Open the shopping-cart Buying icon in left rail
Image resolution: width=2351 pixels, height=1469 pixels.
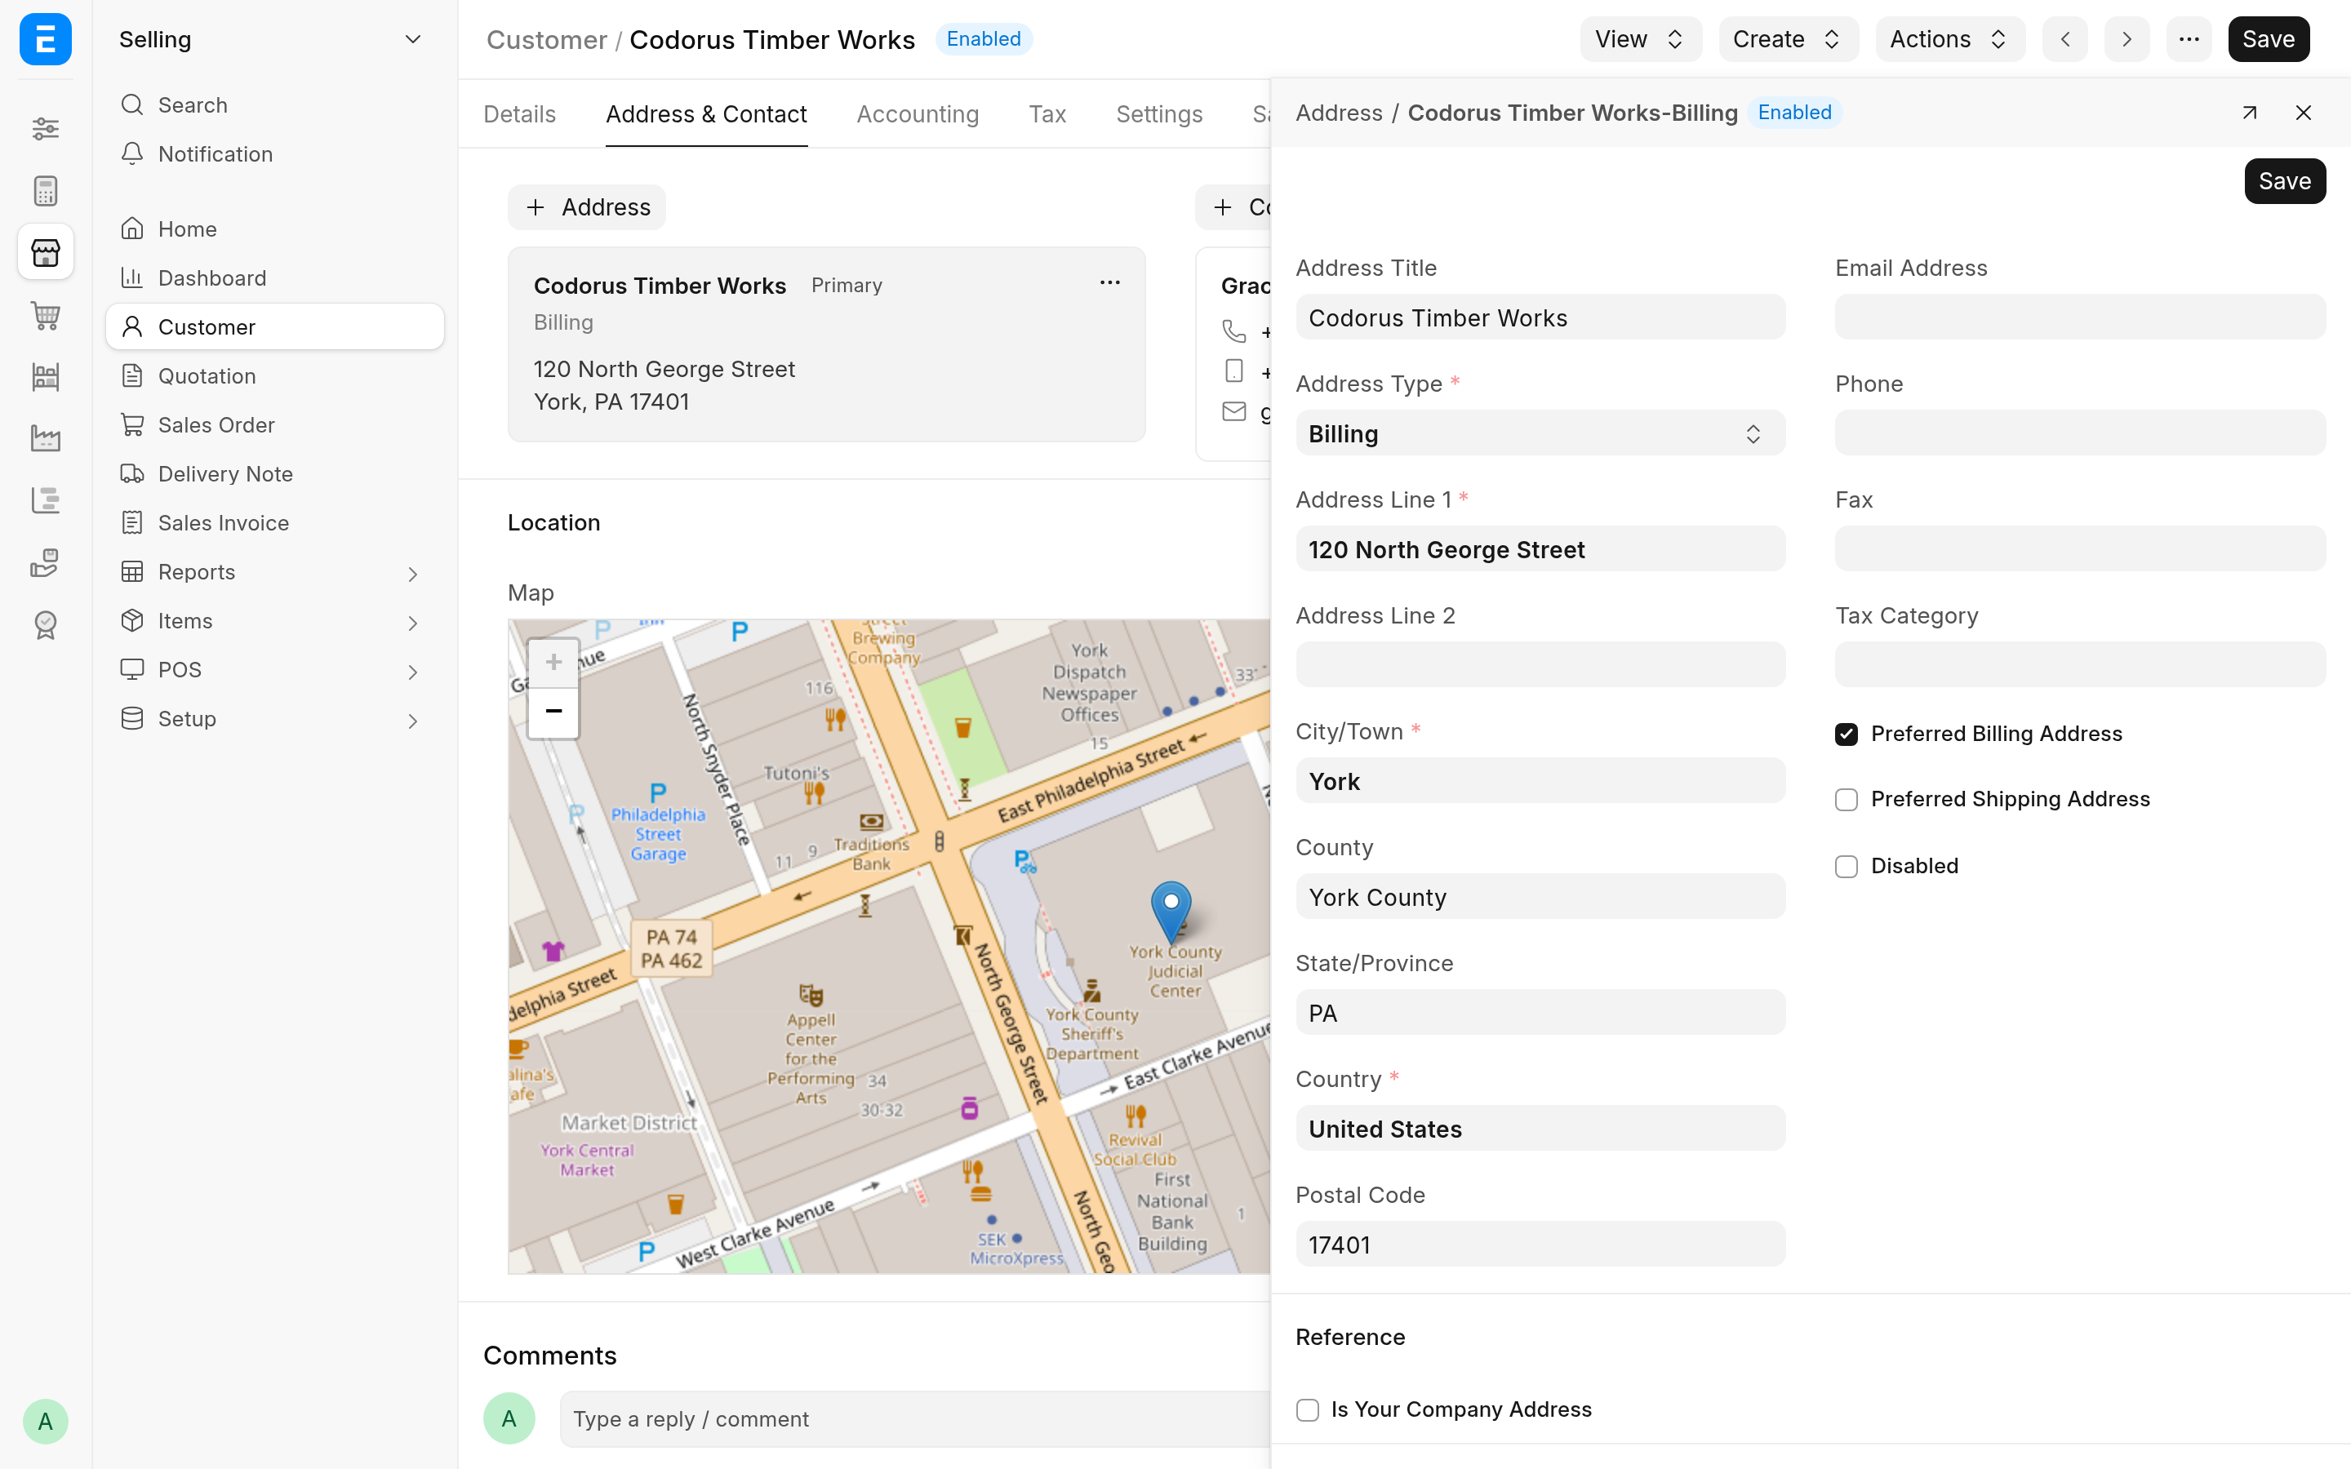[x=46, y=315]
